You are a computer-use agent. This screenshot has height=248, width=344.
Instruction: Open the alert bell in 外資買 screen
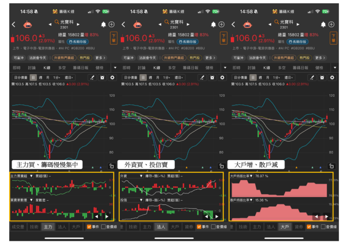pyautogui.click(x=213, y=24)
